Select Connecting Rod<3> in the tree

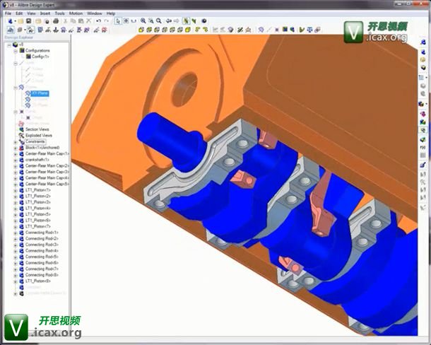[42, 245]
